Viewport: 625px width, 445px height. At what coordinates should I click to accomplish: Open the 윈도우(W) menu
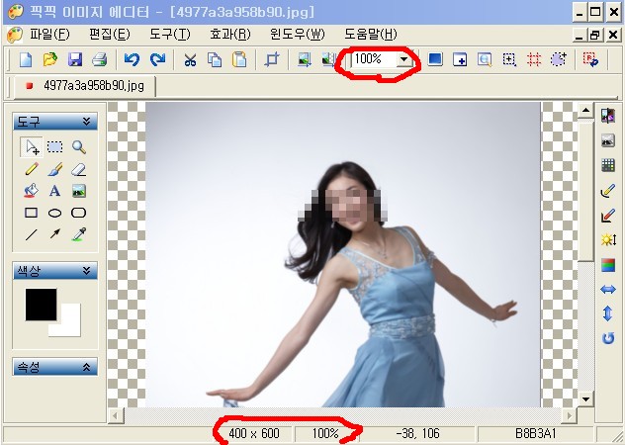click(298, 35)
